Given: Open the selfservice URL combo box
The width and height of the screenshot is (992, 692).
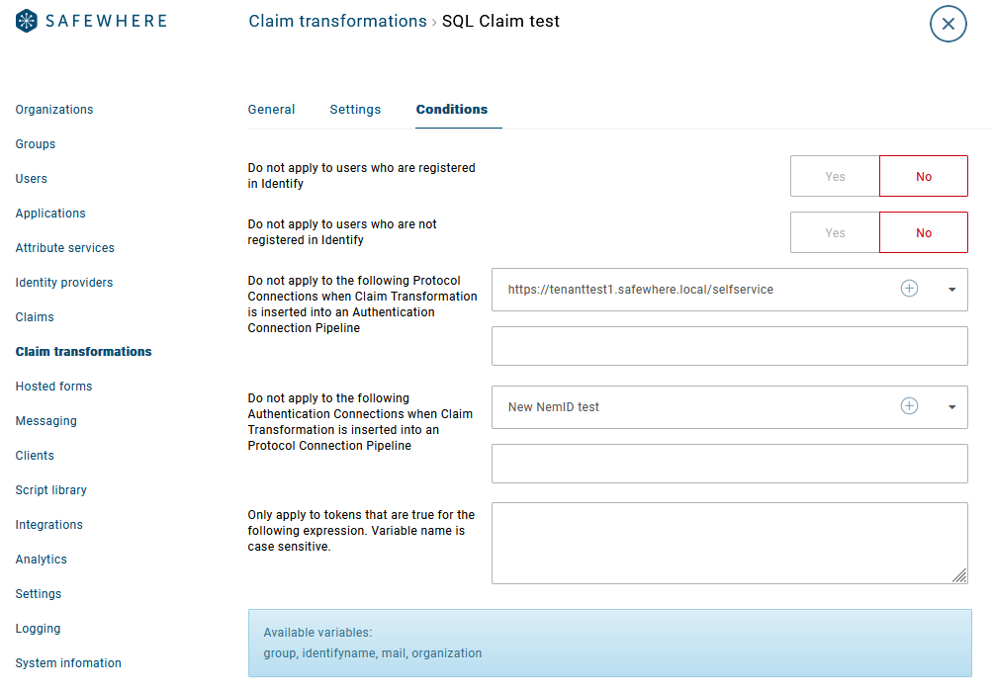Looking at the screenshot, I should [730, 290].
